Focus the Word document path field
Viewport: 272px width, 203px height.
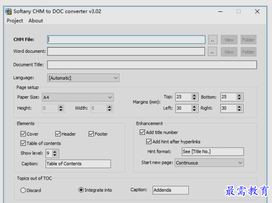(126, 51)
